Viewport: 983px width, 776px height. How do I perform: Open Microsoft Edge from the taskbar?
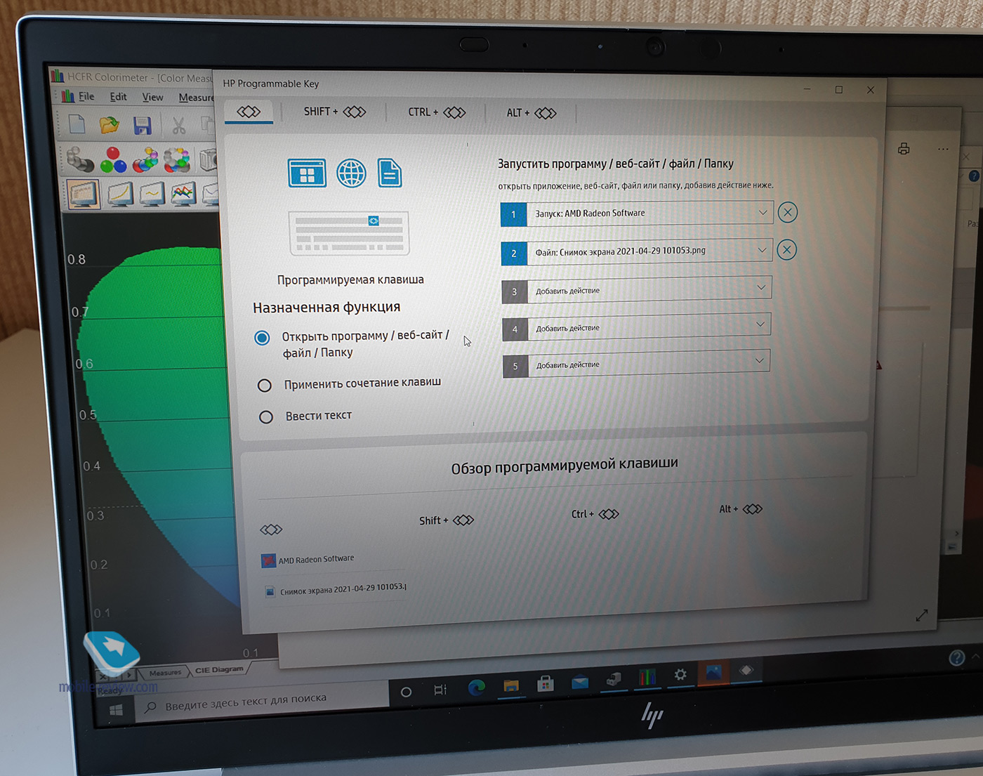click(477, 688)
